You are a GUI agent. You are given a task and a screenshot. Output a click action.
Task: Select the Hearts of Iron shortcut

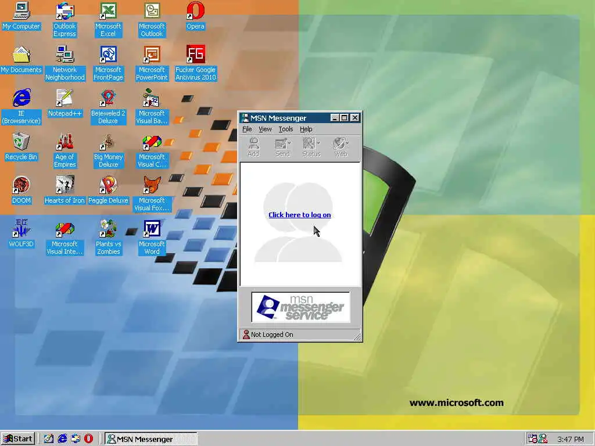[x=65, y=190]
